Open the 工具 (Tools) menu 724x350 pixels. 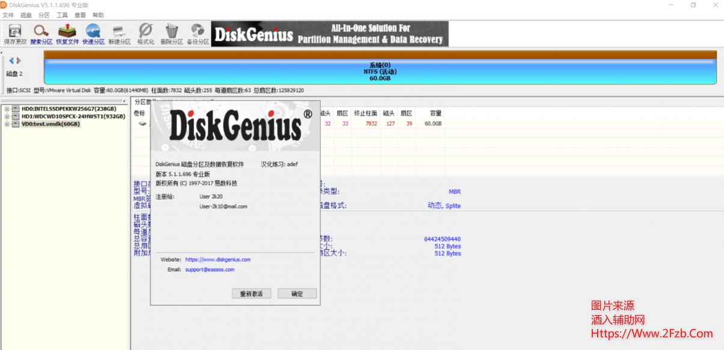pos(62,15)
